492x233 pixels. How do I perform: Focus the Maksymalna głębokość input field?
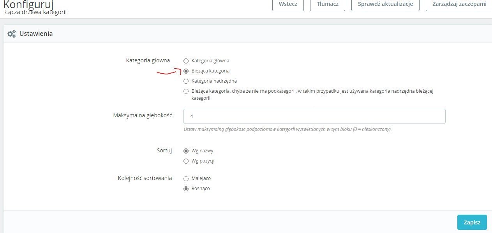tap(314, 116)
